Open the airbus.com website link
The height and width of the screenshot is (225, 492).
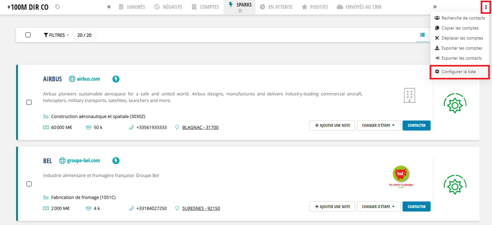89,79
